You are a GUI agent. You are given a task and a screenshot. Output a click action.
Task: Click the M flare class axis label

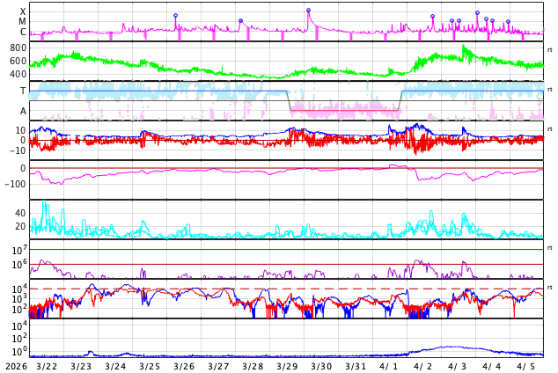pyautogui.click(x=23, y=22)
